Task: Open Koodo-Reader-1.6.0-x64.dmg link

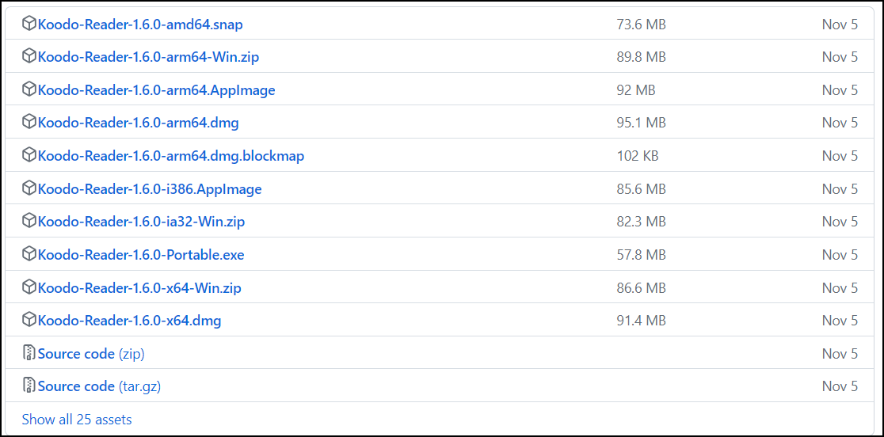Action: point(129,321)
